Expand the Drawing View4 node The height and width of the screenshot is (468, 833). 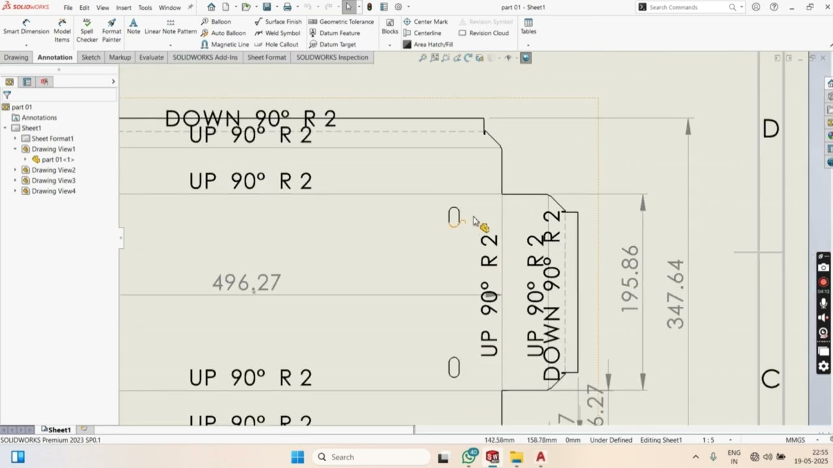(16, 191)
